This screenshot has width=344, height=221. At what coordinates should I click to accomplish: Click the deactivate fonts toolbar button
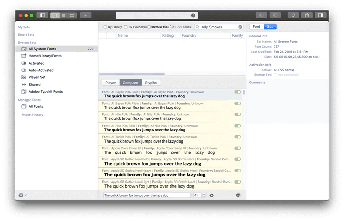[x=275, y=15]
